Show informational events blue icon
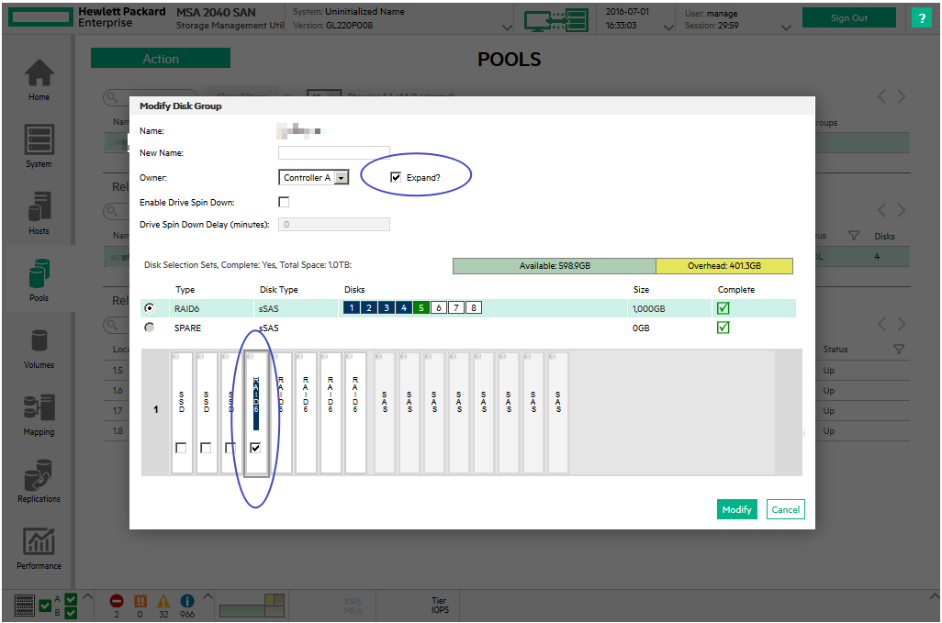 (186, 601)
